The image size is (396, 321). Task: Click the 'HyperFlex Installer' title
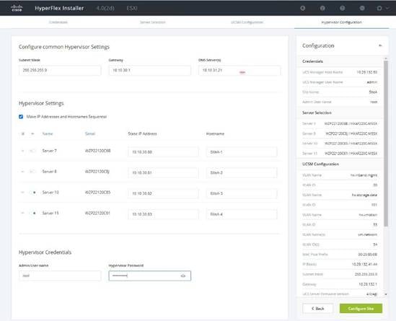tap(59, 8)
